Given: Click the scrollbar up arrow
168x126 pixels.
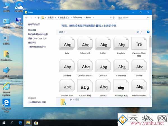Looking at the screenshot, I should pyautogui.click(x=150, y=36).
